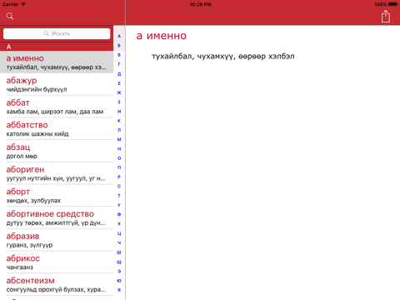
Task: Jump to index letter Ж
Action: 119,92
